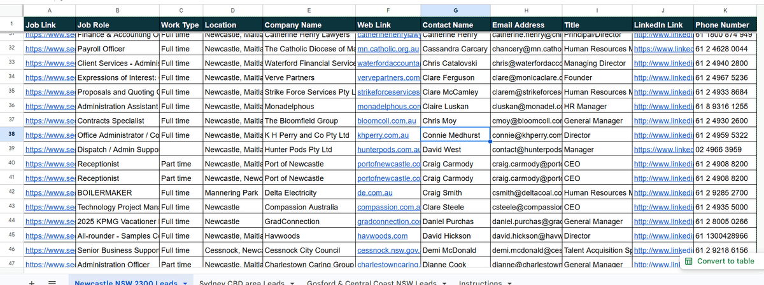Expand Sydney CBD area Leads tab menu arrow
764x285 pixels.
point(292,283)
